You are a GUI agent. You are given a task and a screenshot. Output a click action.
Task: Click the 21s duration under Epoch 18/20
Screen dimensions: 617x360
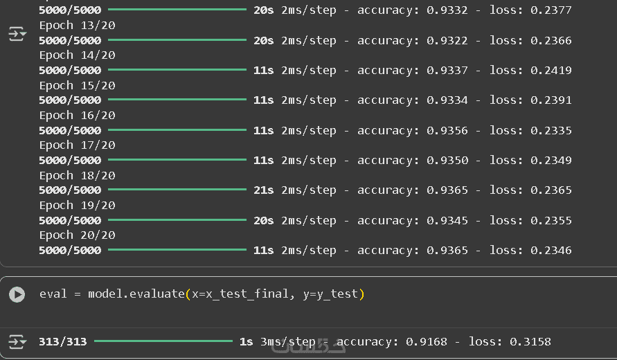[x=263, y=190]
